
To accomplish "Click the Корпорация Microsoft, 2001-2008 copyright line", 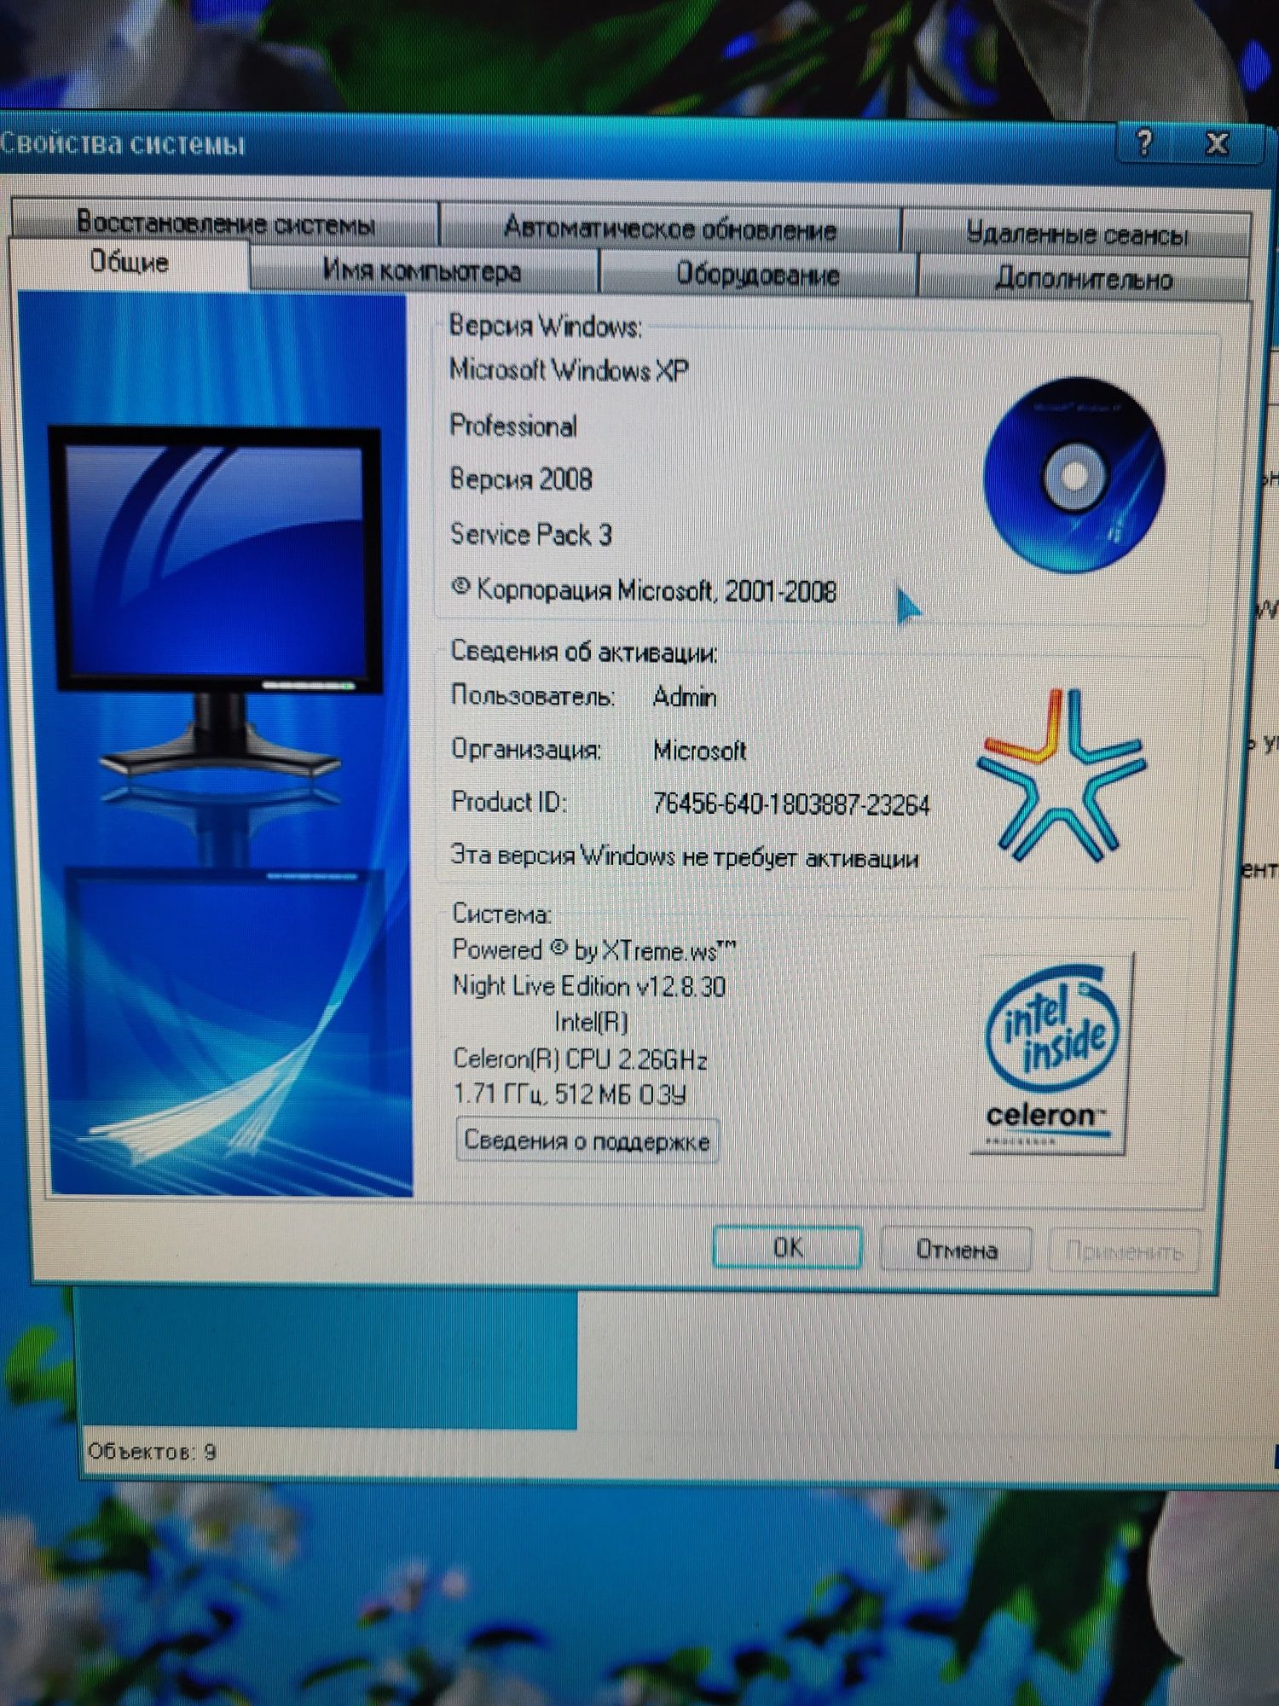I will pos(644,590).
